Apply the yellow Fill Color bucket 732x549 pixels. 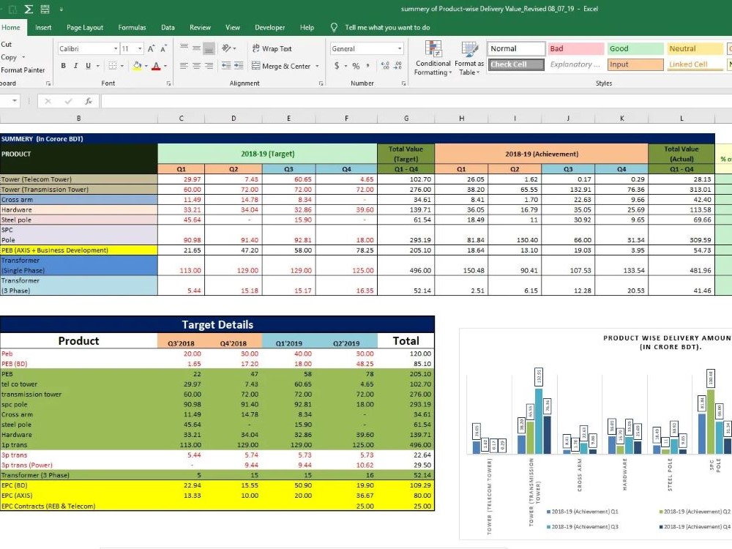pos(137,66)
